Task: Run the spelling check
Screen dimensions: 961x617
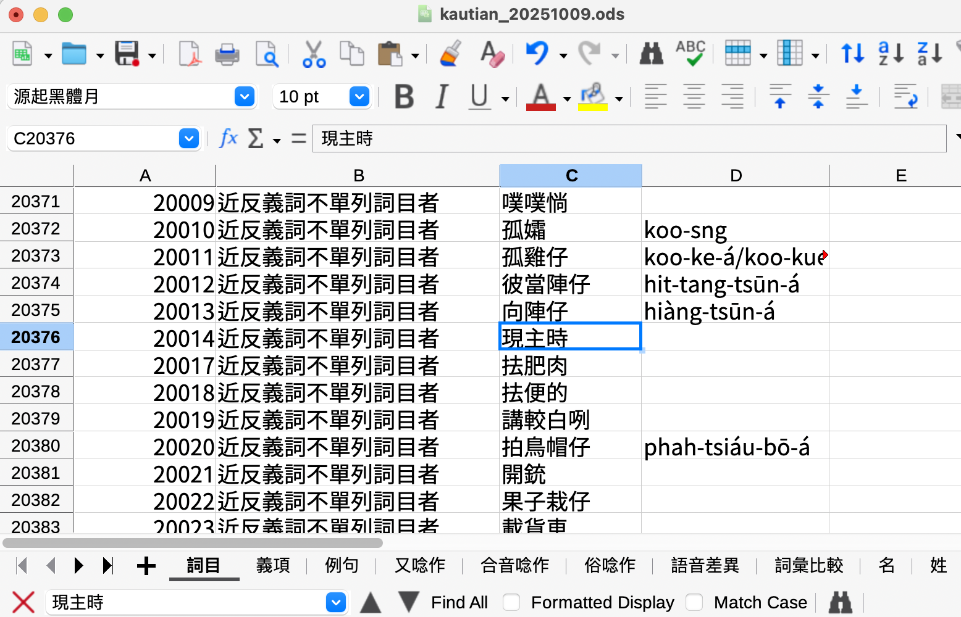Action: pos(691,54)
